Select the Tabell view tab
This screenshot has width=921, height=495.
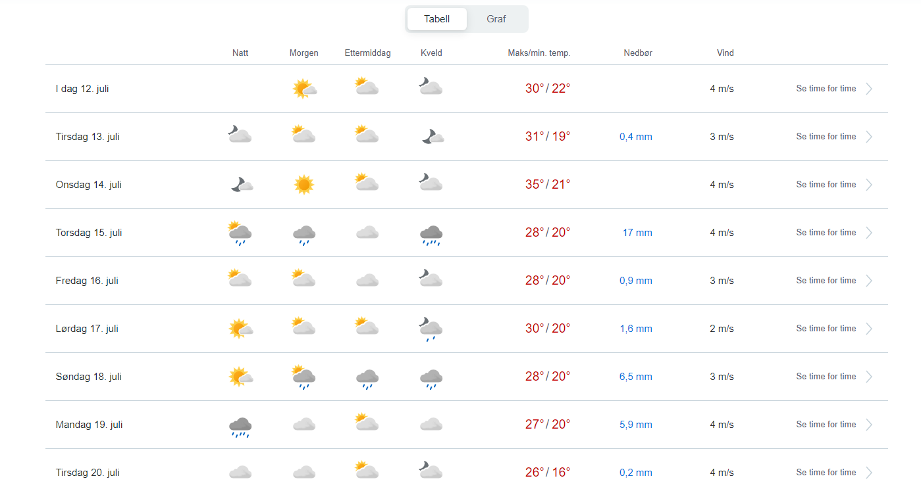(436, 19)
